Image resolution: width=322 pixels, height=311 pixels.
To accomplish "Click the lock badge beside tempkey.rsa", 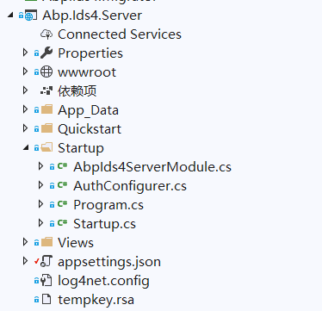I will 36,300.
